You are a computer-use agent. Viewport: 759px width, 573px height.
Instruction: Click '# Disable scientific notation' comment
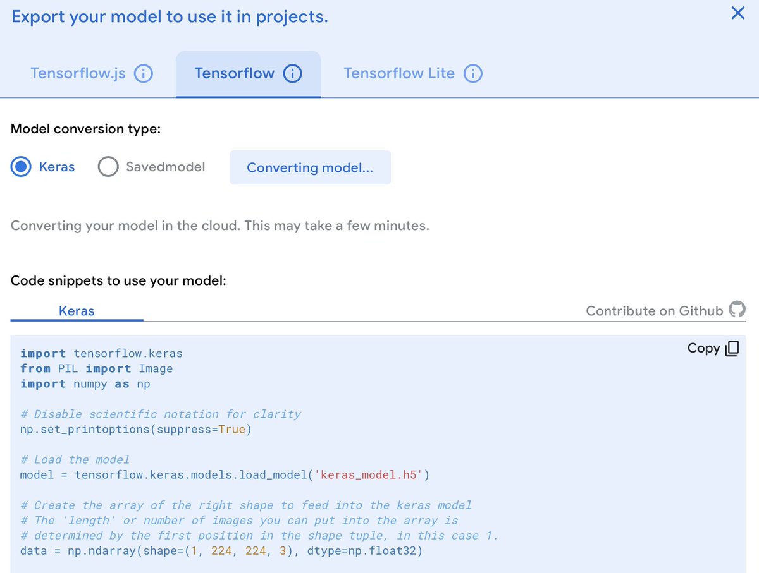161,414
